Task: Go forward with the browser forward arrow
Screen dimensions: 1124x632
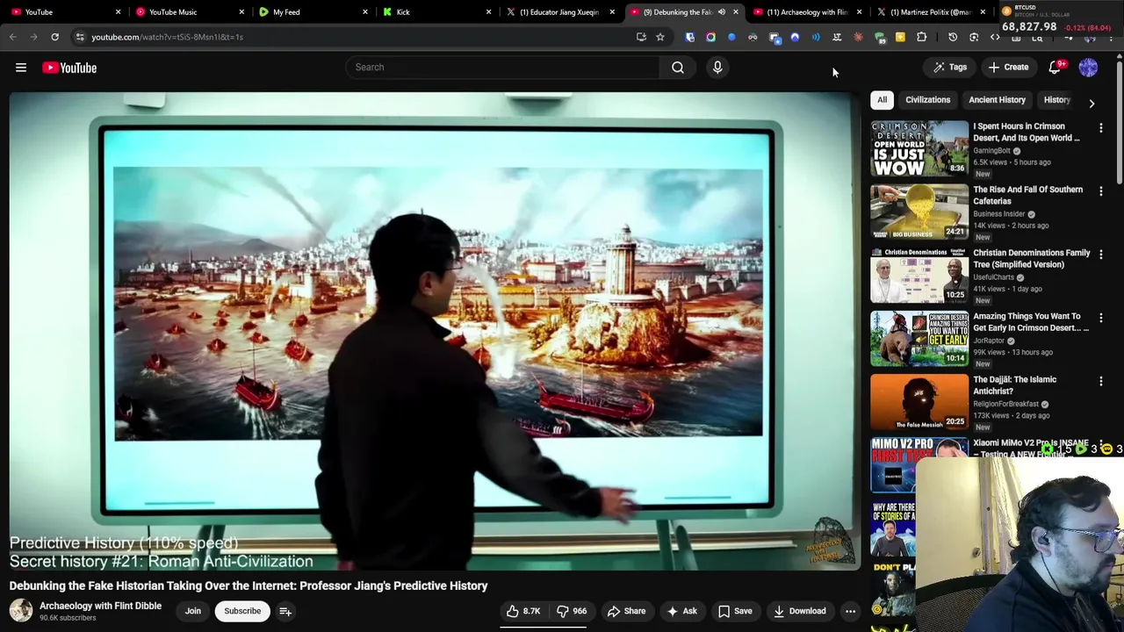Action: coord(33,37)
